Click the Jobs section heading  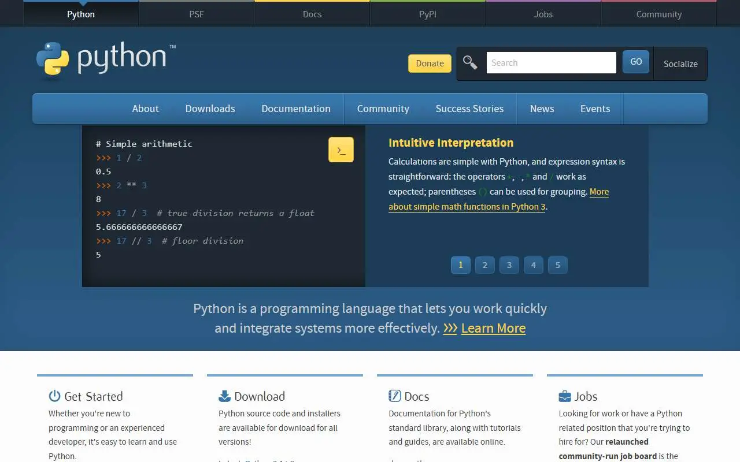coord(586,396)
